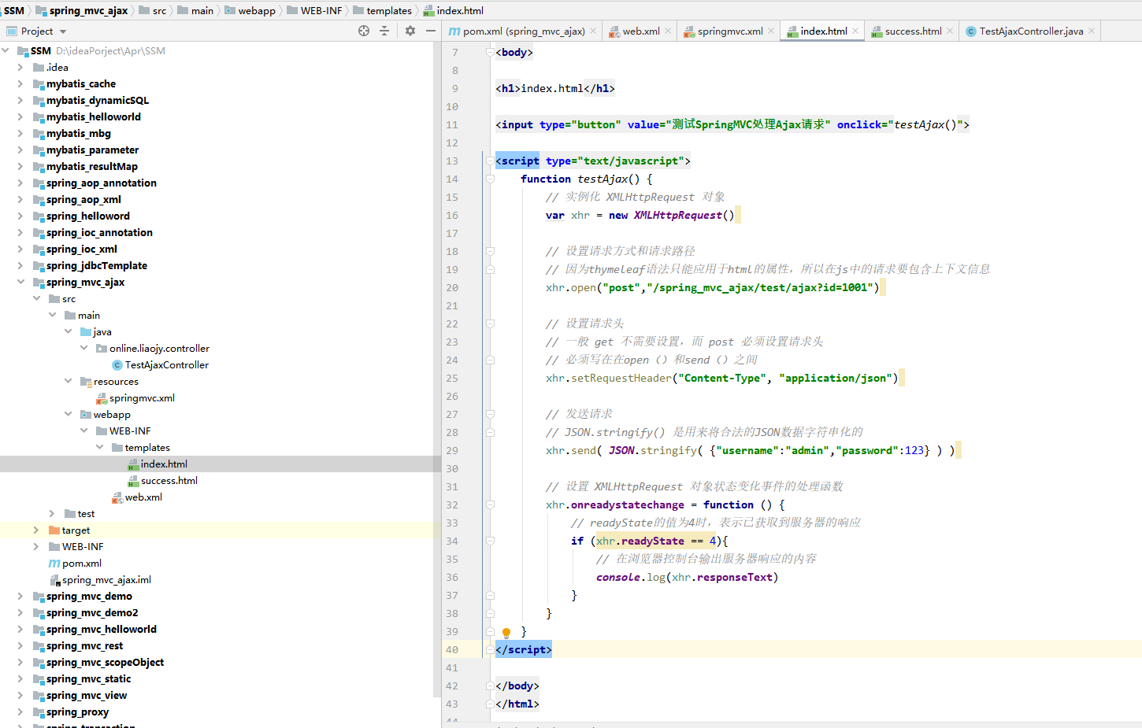The width and height of the screenshot is (1142, 728).
Task: Place cursor on xhr.open code line
Action: tap(713, 287)
